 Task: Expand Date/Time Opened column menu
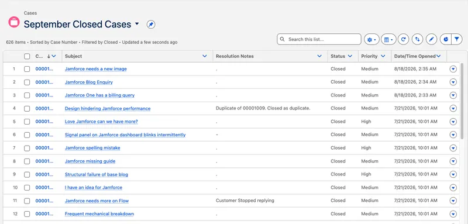point(438,56)
